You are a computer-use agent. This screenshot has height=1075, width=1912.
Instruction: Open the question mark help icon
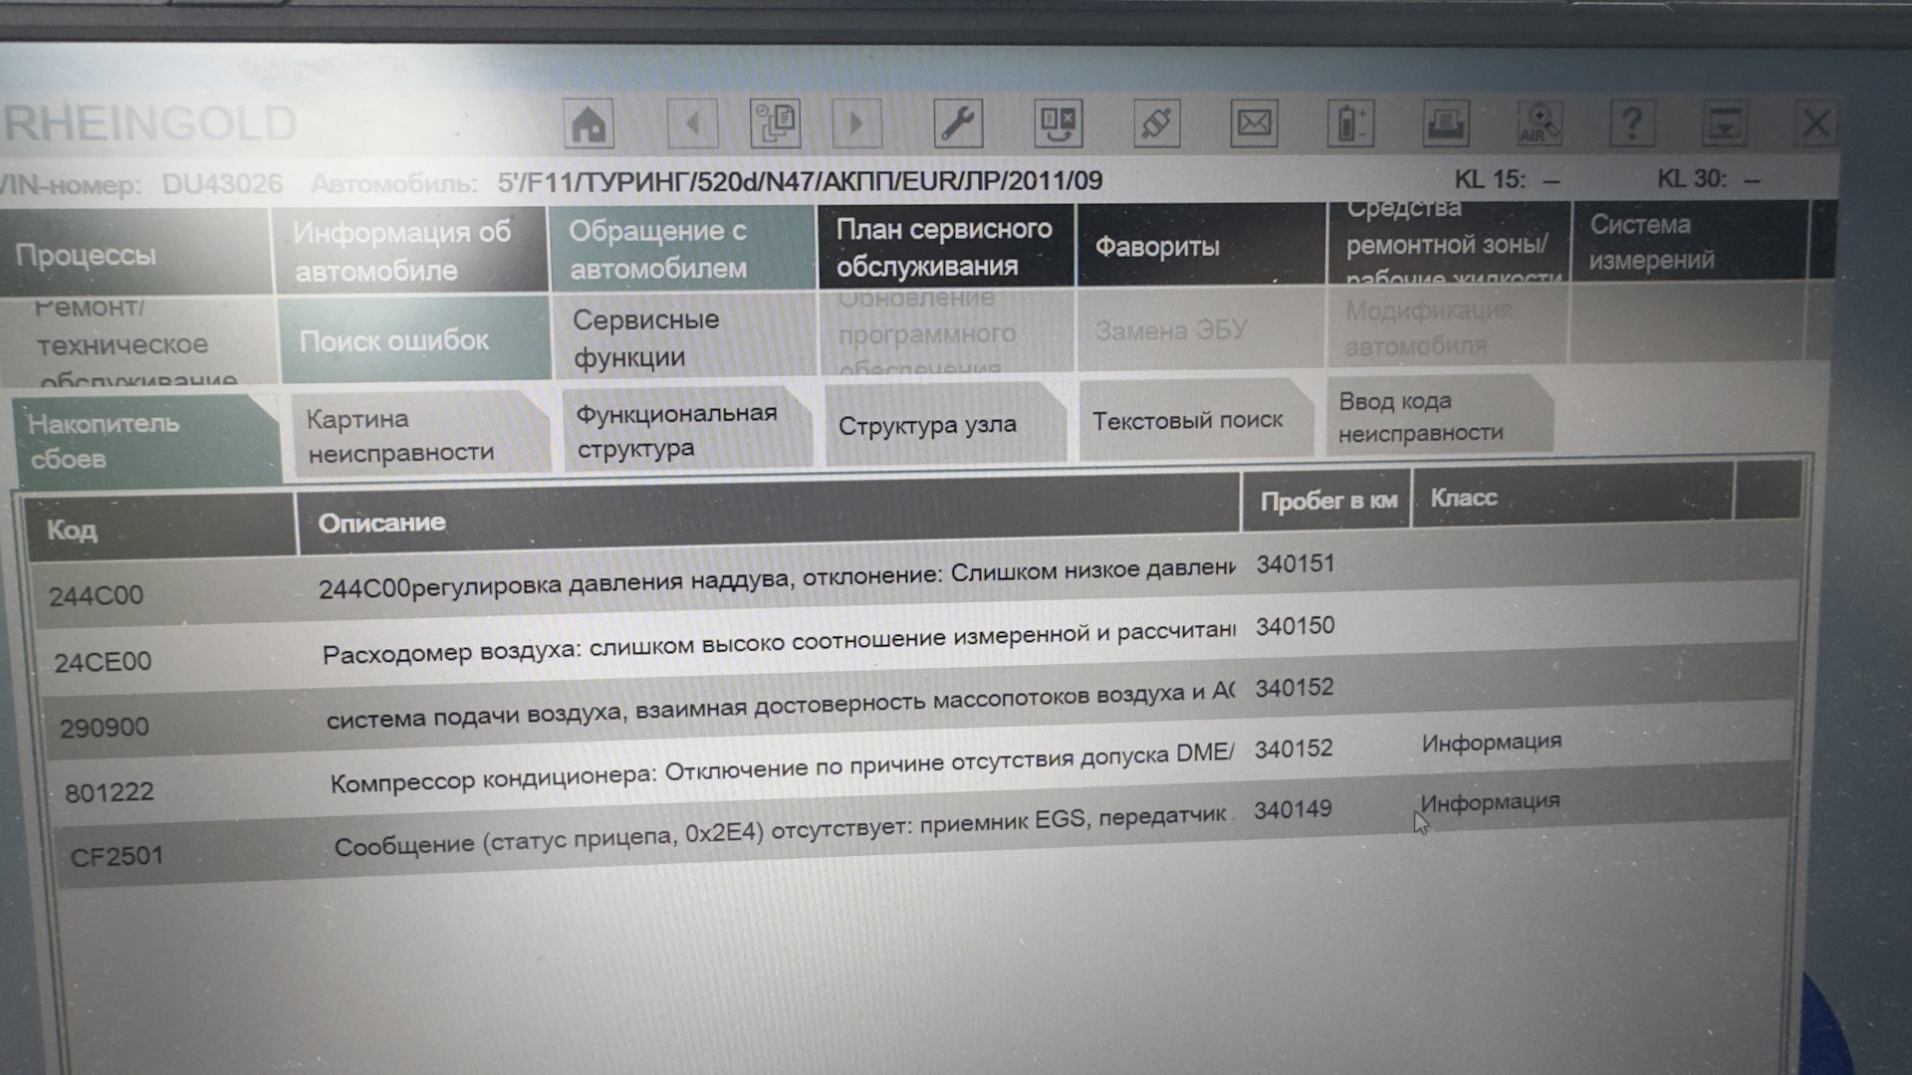1631,124
